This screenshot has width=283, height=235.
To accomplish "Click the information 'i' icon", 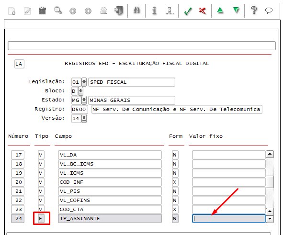I will [154, 11].
